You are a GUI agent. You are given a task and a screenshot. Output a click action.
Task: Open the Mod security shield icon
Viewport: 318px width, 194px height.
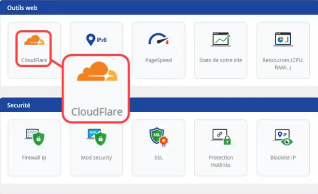coord(96,137)
